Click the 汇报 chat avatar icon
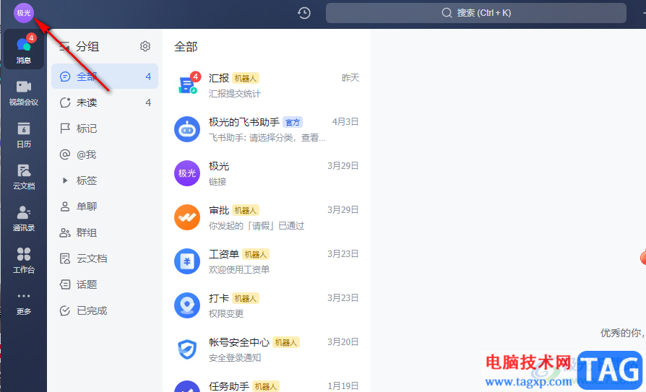Viewport: 646px width, 392px height. tap(187, 84)
